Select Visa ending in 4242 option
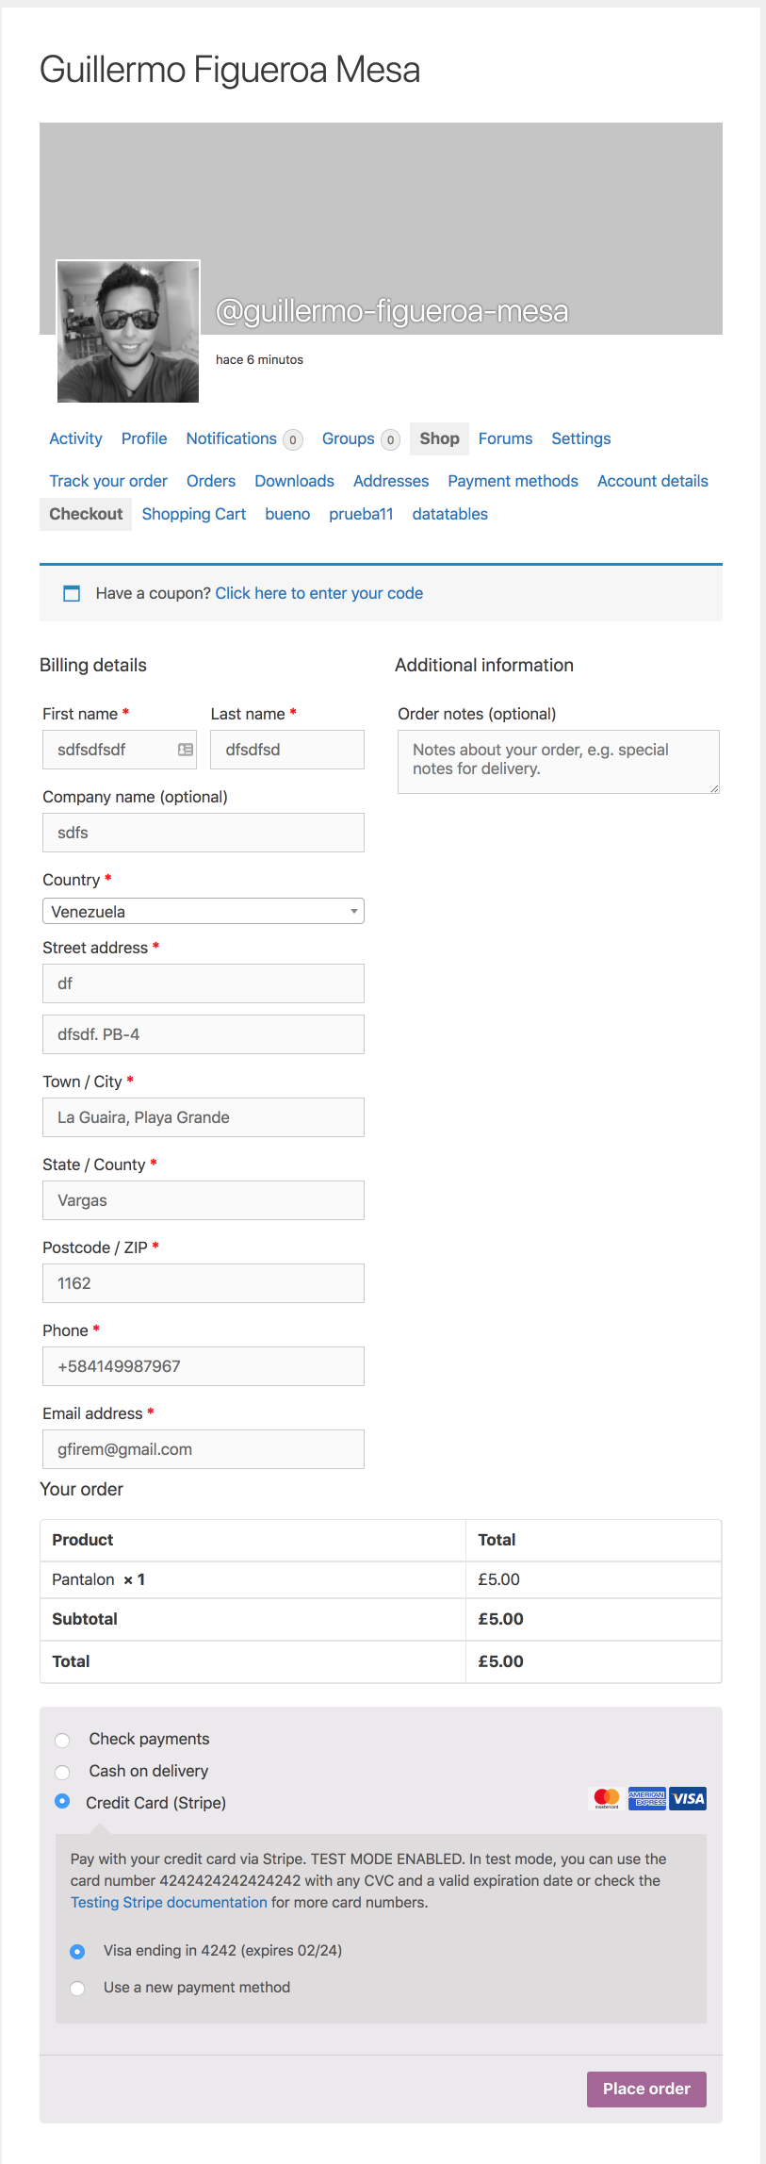The width and height of the screenshot is (766, 2164). (78, 1951)
